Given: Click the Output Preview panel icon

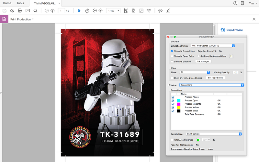Looking at the screenshot, I should coord(223,30).
